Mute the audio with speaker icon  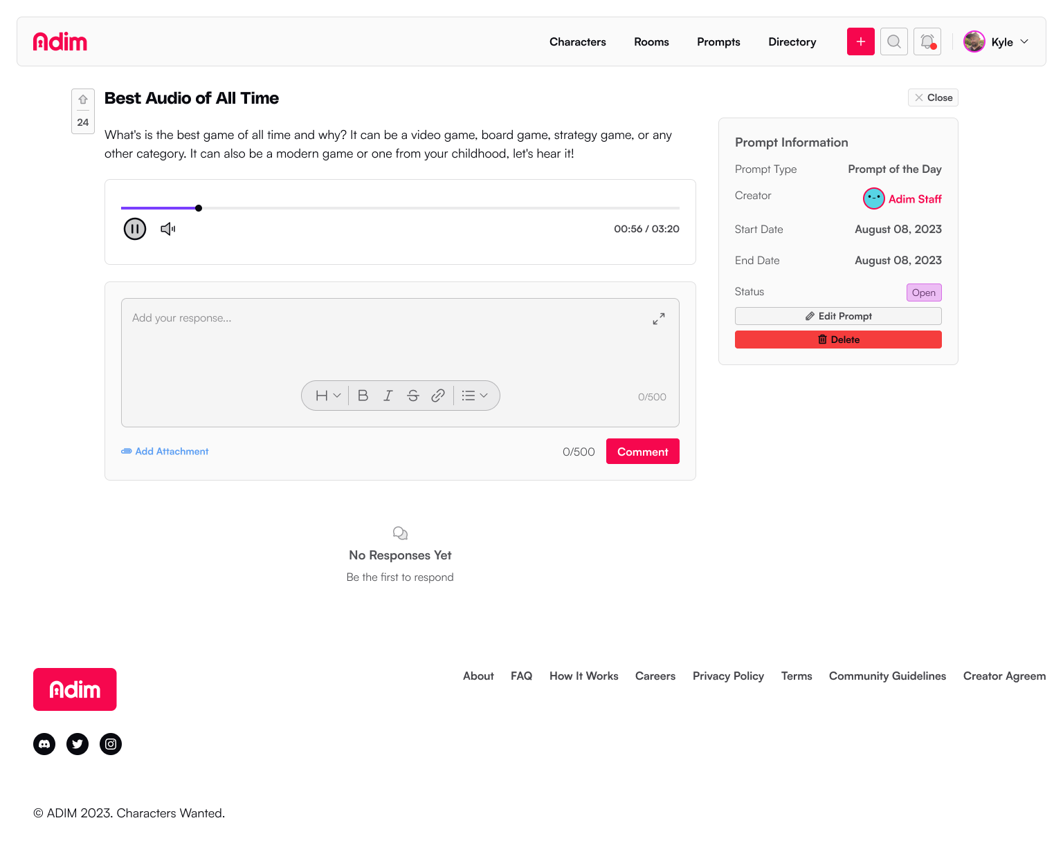click(x=167, y=229)
